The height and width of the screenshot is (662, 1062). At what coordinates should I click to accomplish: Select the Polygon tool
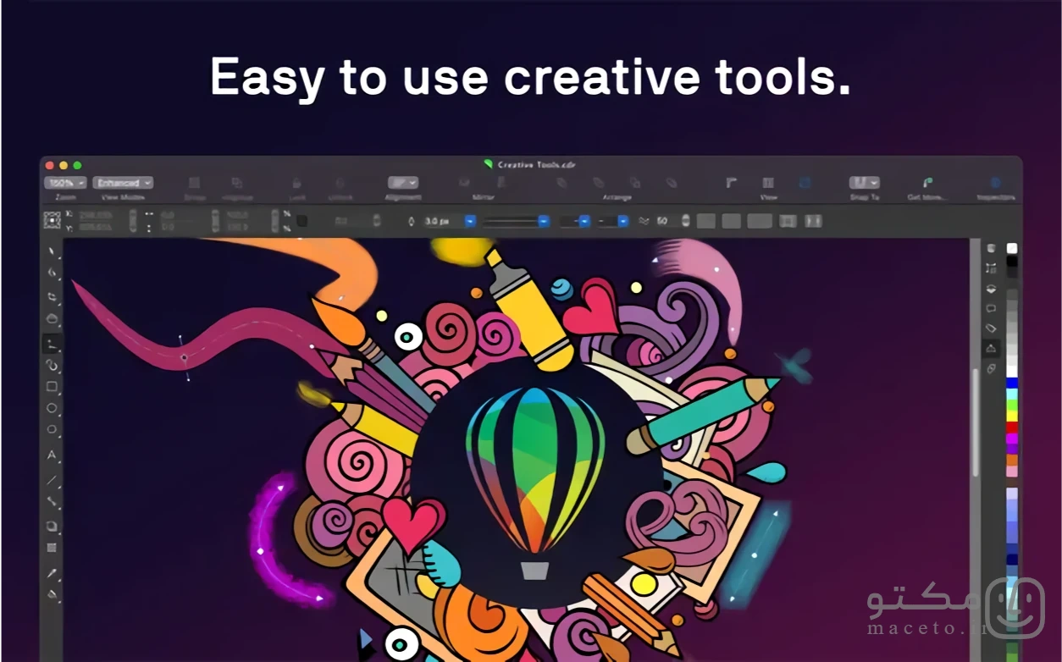click(53, 429)
